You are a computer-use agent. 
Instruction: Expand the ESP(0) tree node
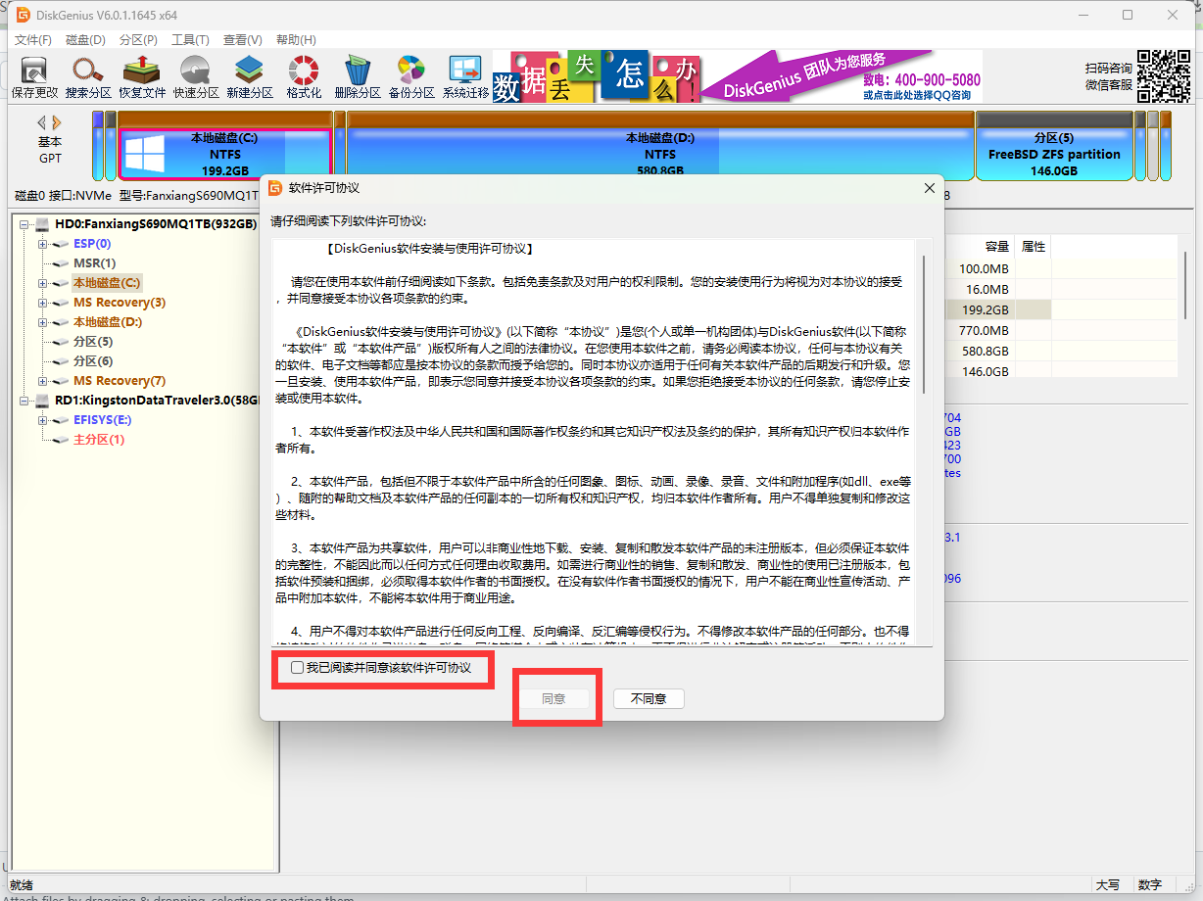[43, 244]
